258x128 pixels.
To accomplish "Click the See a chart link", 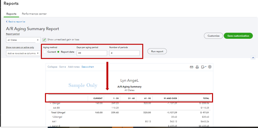I will 88,67.
